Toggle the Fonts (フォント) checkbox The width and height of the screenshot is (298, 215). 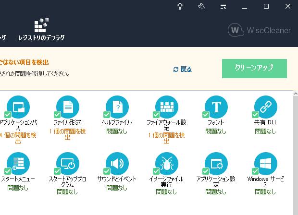206,115
